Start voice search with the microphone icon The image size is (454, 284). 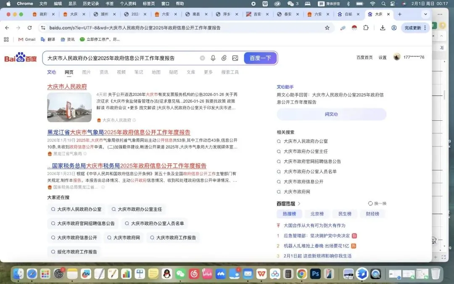213,58
